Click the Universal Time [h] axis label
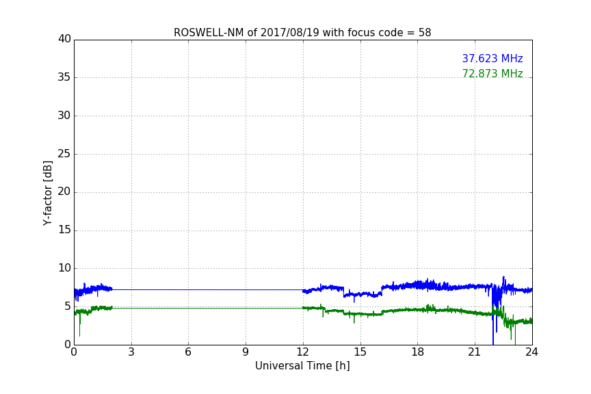591x394 pixels. tap(302, 366)
